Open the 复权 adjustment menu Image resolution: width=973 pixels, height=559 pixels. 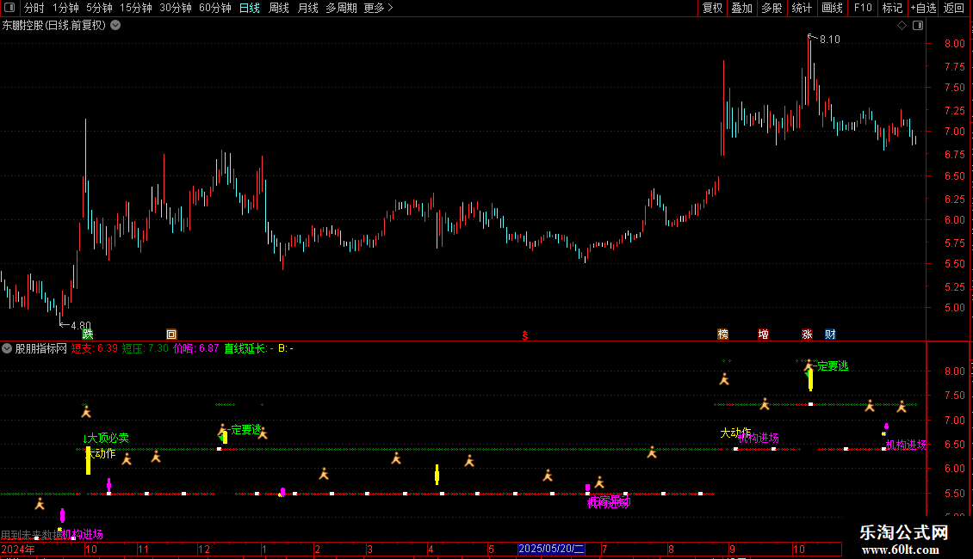pos(712,8)
